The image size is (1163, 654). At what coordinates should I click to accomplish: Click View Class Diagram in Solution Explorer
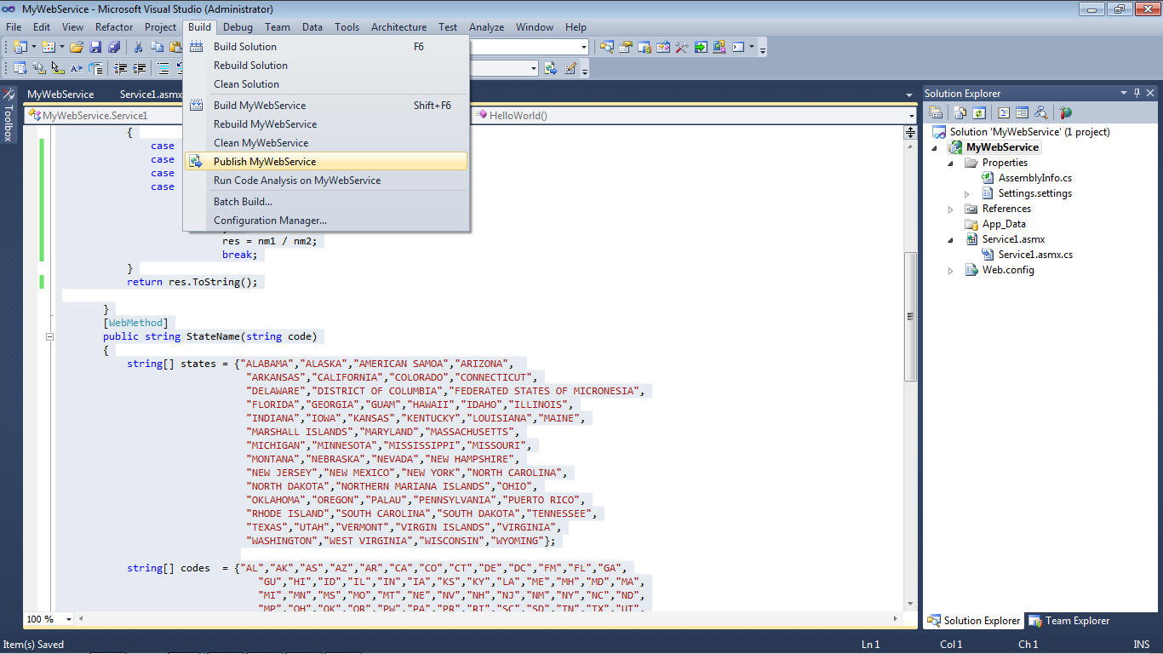click(1040, 112)
